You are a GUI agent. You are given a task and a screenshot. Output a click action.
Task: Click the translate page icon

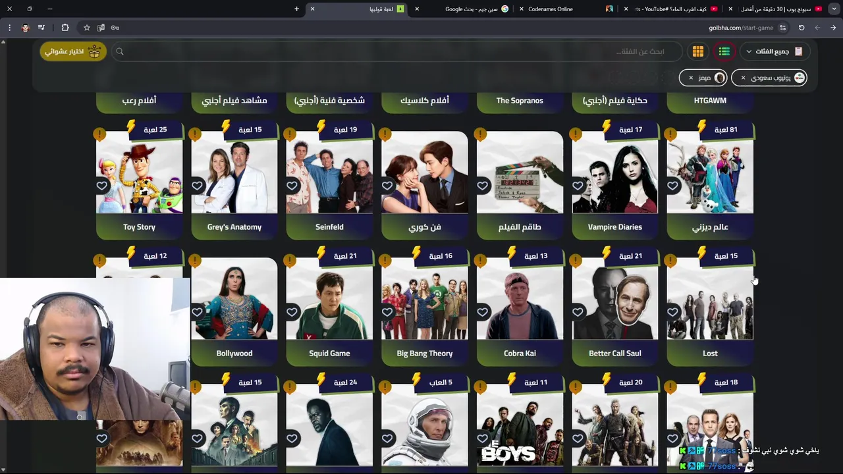[x=101, y=28]
